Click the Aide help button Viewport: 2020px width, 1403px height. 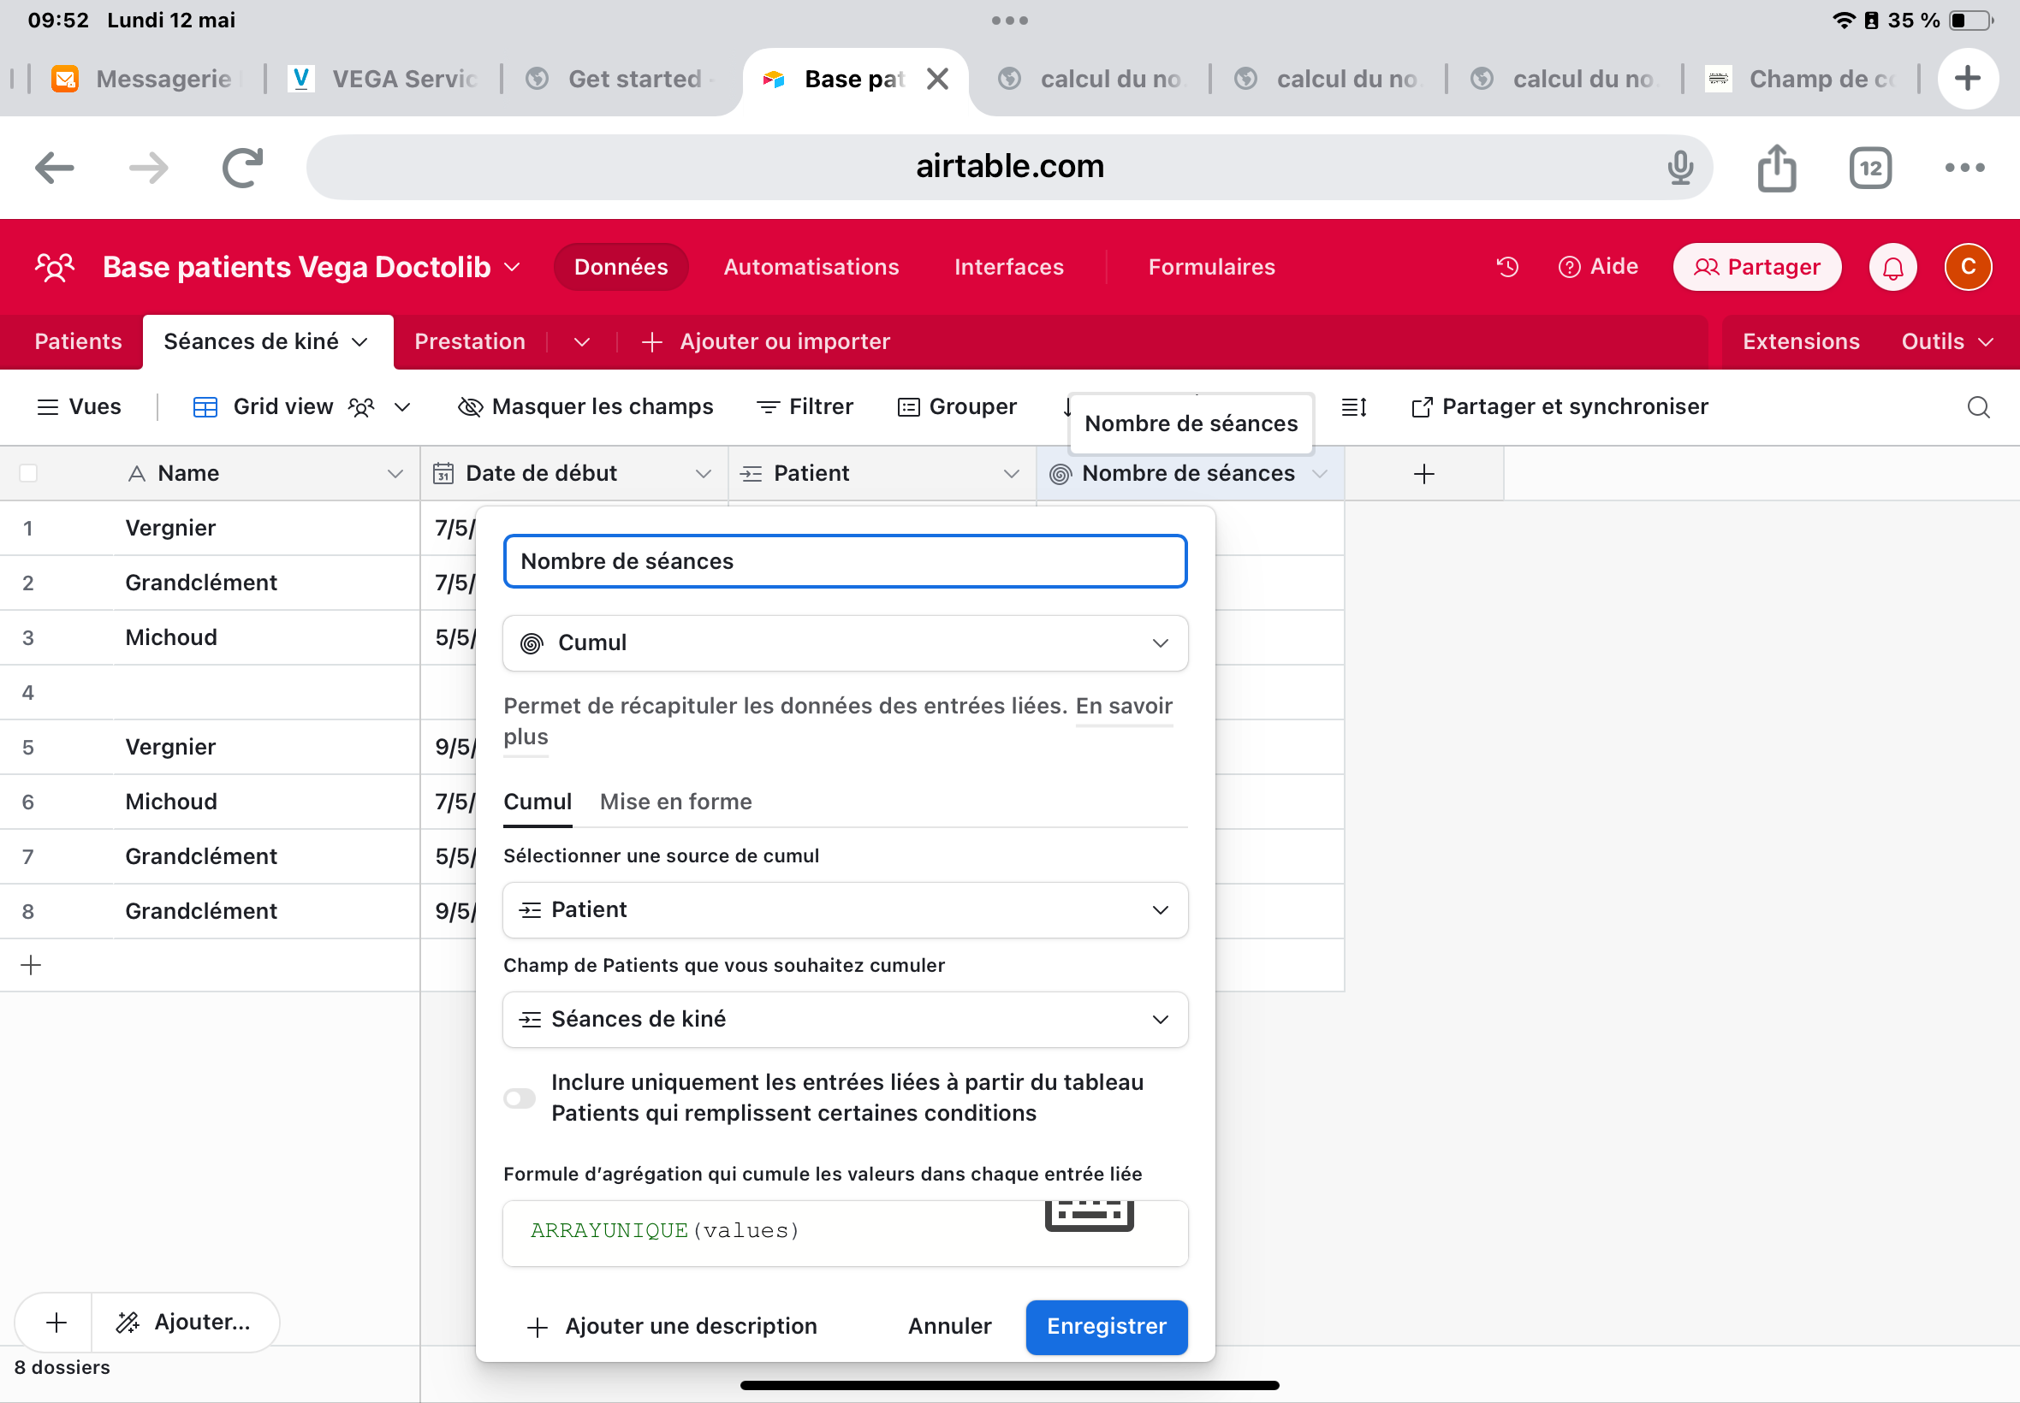[1598, 266]
